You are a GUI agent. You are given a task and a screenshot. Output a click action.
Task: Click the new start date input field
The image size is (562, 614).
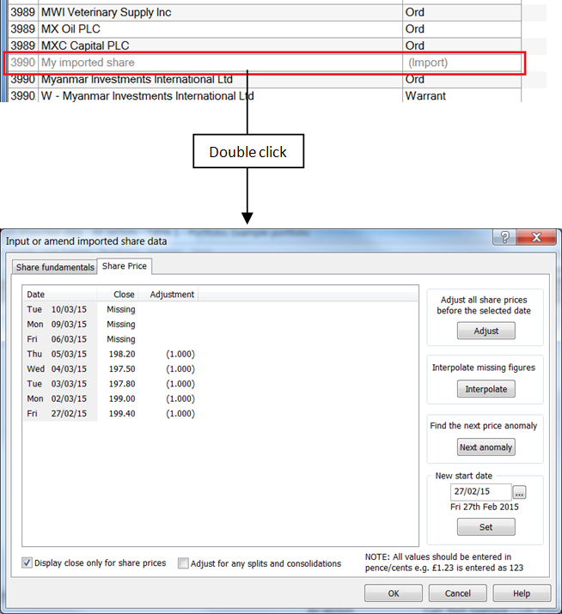(480, 492)
